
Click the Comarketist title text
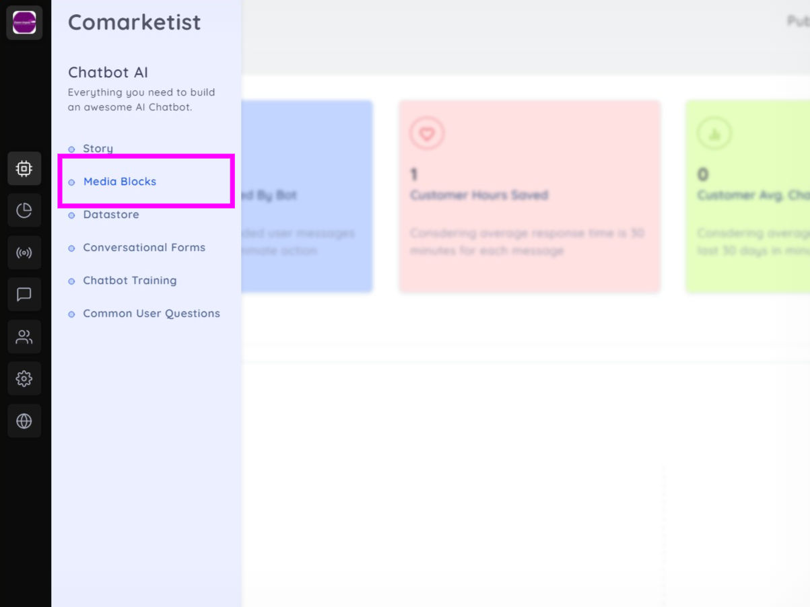[135, 22]
